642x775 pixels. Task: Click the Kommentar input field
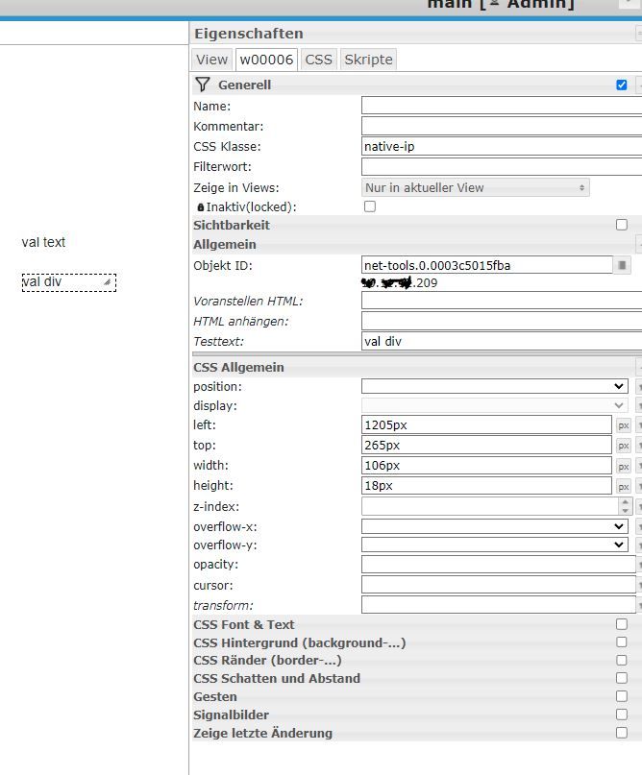[x=502, y=126]
